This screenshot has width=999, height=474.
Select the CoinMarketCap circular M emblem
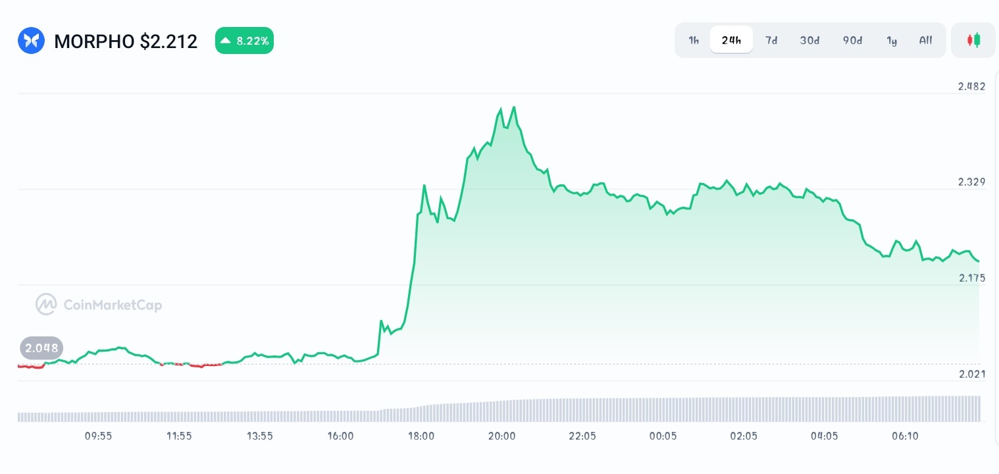(45, 304)
